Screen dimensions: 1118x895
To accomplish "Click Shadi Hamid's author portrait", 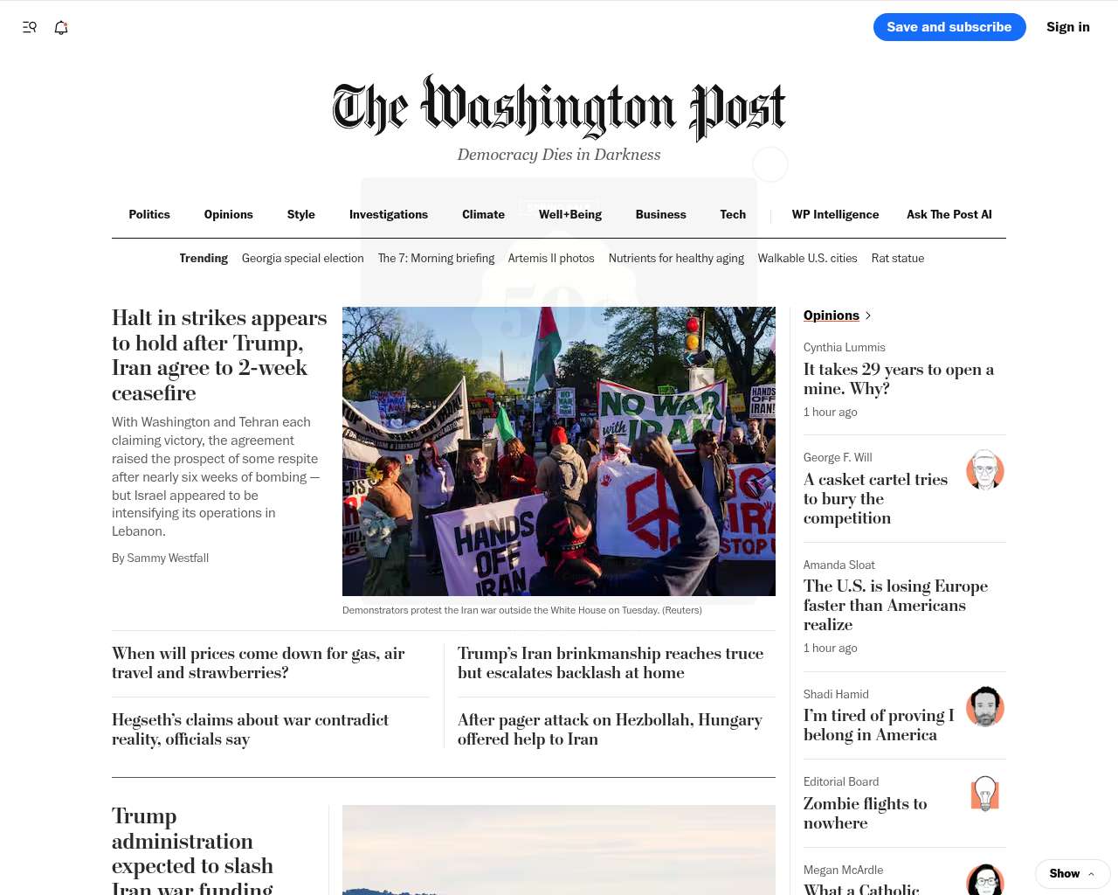I will click(x=985, y=706).
